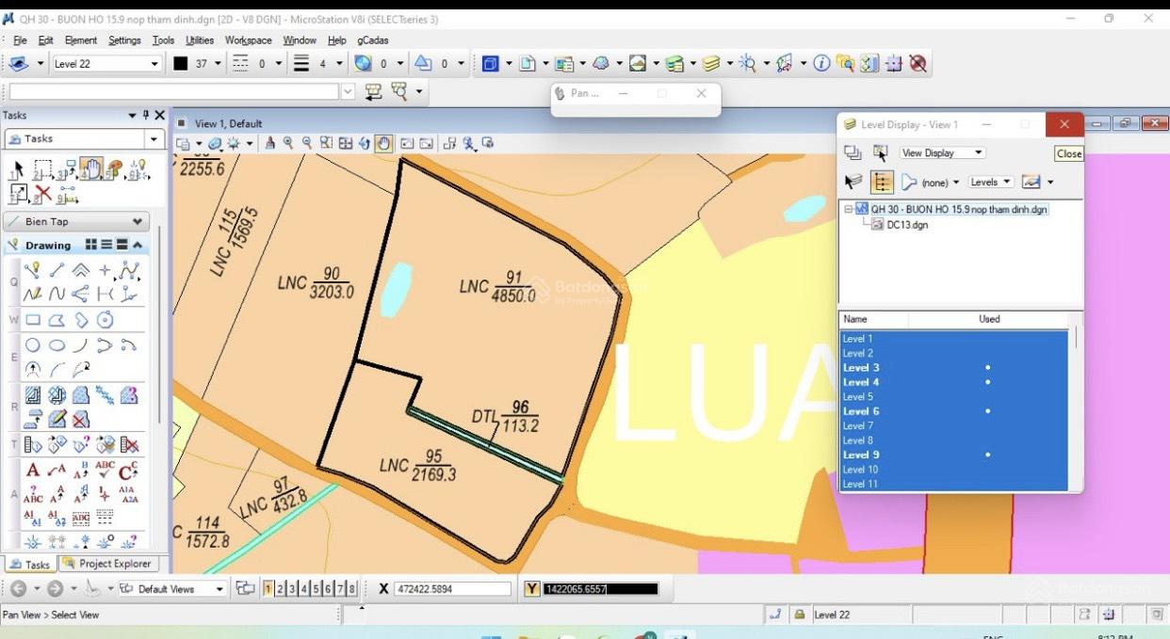Expand the View Display dropdown
Viewport: 1170px width, 639px height.
[941, 152]
